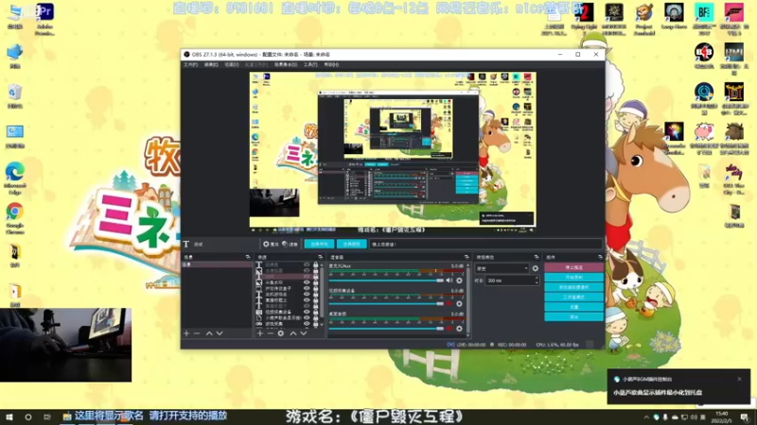Screen dimensions: 757x425
Task: Open properties (属性) gear in source toolbar
Action: tap(271, 245)
